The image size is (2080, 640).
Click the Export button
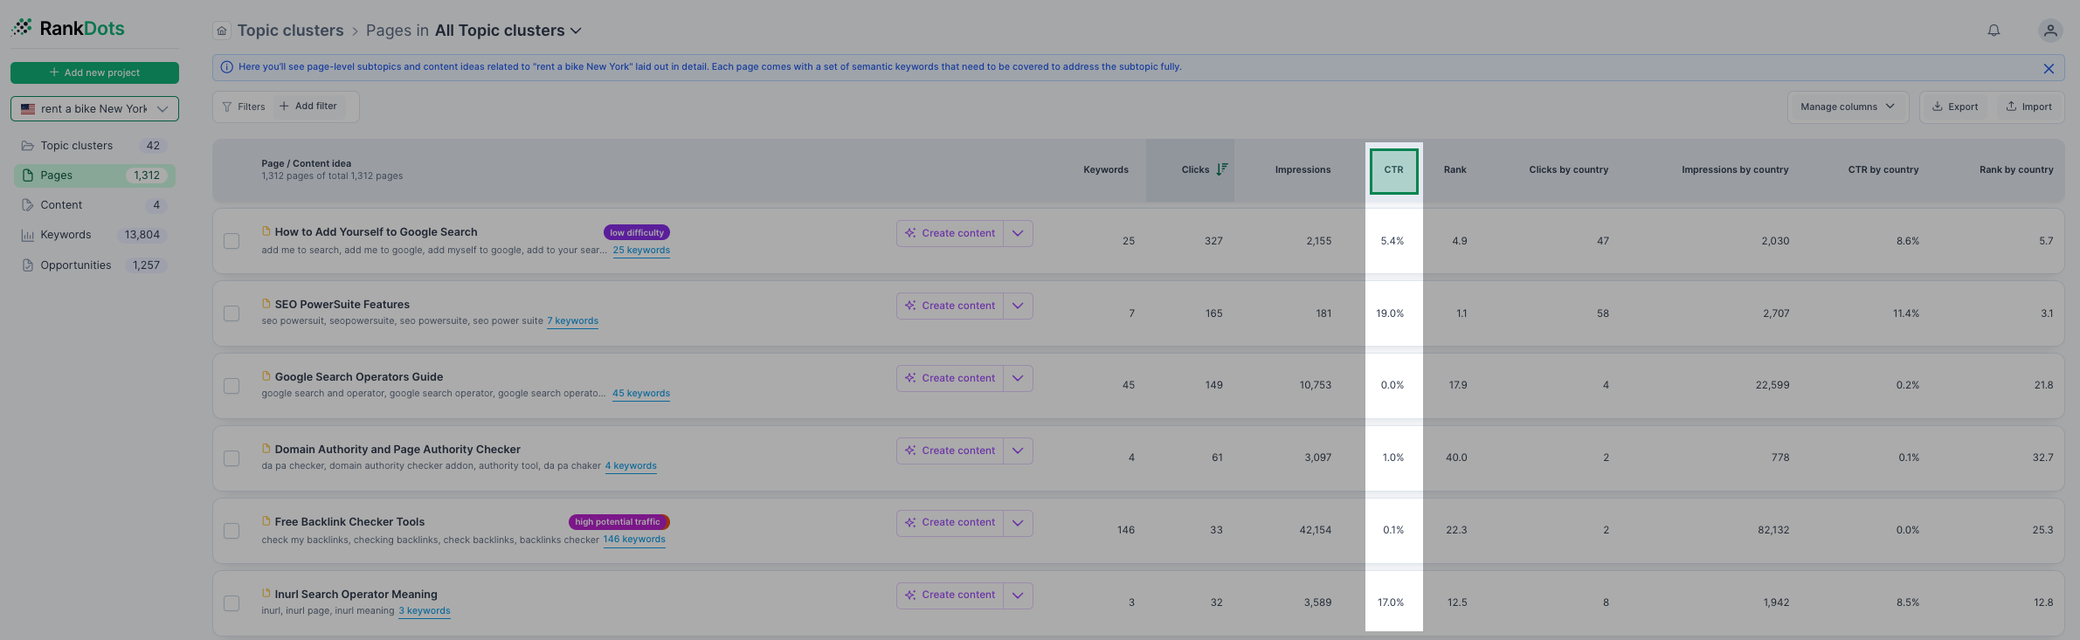tap(1955, 107)
